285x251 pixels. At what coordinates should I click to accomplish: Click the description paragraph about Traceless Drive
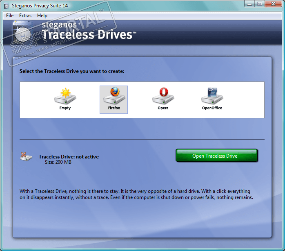point(136,194)
